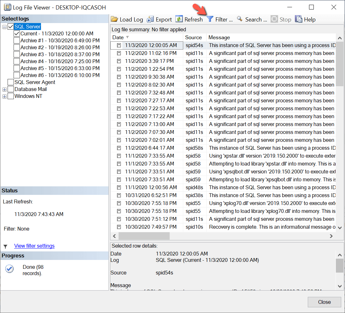Click the log grid scroll right arrow

pyautogui.click(x=331, y=236)
